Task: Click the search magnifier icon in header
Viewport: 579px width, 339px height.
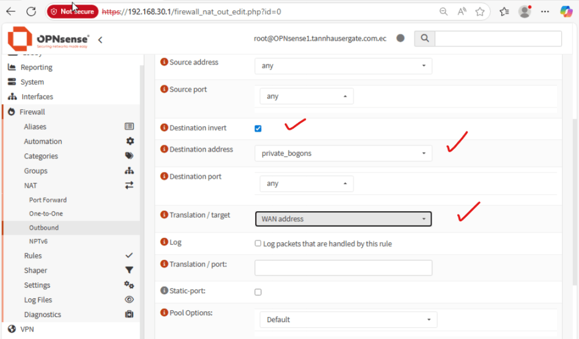Action: (x=424, y=38)
